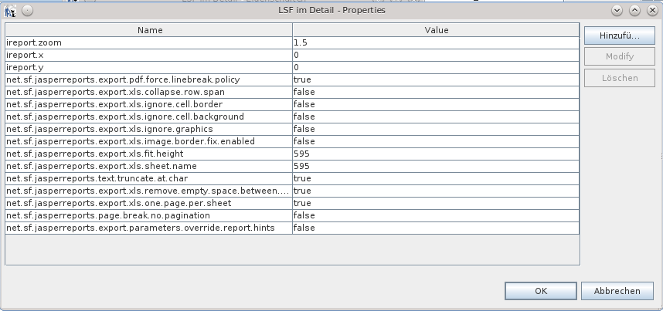Select the text.truncate.at.char property
The height and width of the screenshot is (311, 663).
tap(292, 178)
